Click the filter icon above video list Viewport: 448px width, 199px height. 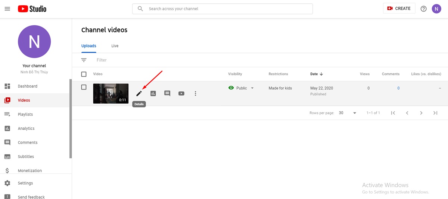pos(84,60)
